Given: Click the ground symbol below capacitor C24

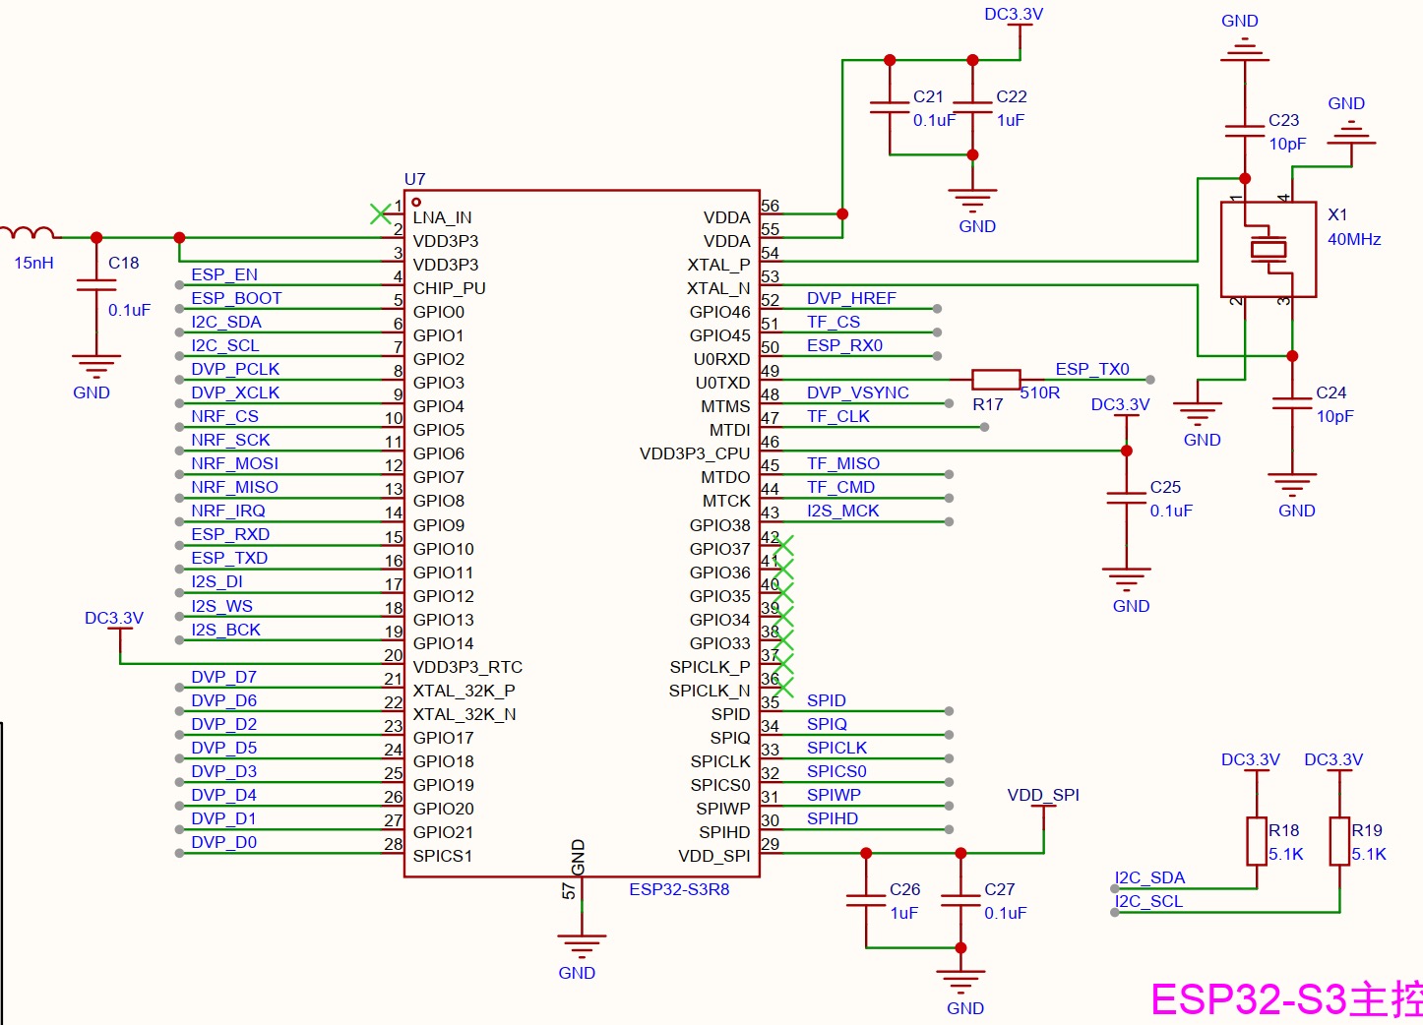Looking at the screenshot, I should [x=1292, y=485].
